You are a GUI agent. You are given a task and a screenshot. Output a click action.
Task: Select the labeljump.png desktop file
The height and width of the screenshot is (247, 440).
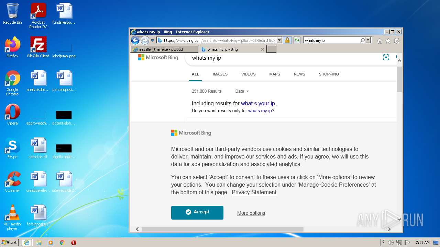tap(64, 50)
